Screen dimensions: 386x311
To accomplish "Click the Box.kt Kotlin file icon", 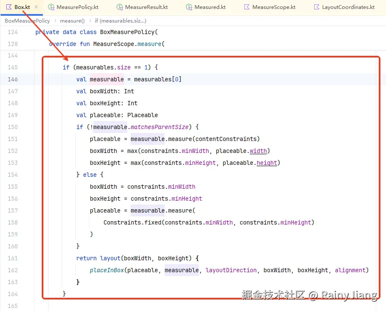I will coord(9,7).
